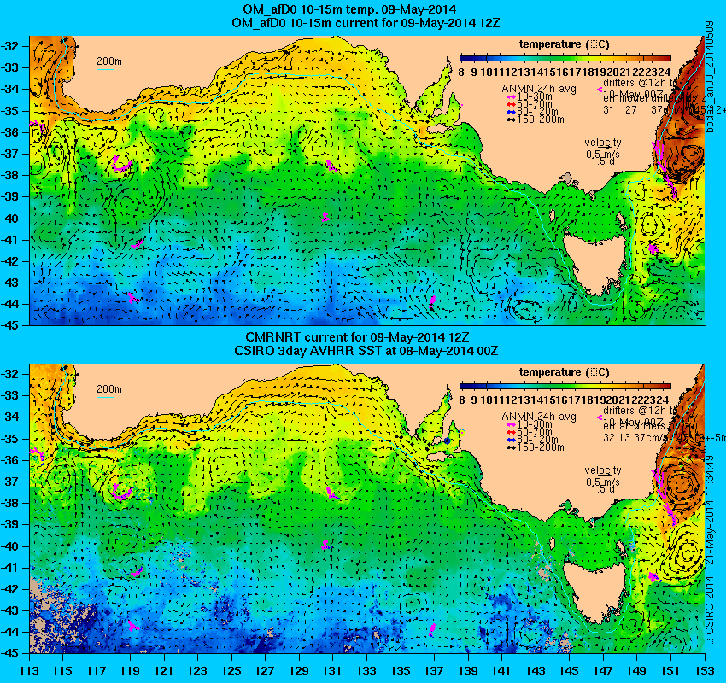The image size is (726, 683).
Task: Click longitude axis label '121'
Action: tap(164, 671)
